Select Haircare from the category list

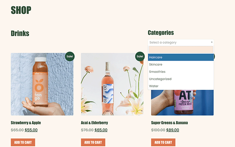[x=181, y=57]
